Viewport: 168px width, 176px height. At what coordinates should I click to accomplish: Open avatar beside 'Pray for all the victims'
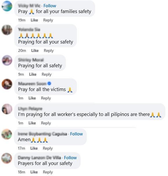[x=7, y=84]
